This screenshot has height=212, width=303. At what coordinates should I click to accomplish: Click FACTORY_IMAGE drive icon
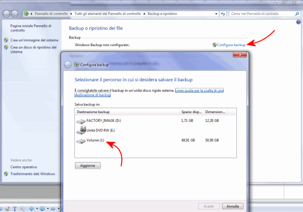click(81, 121)
